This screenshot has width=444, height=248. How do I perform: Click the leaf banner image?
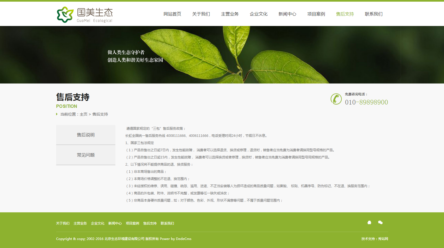point(222,55)
